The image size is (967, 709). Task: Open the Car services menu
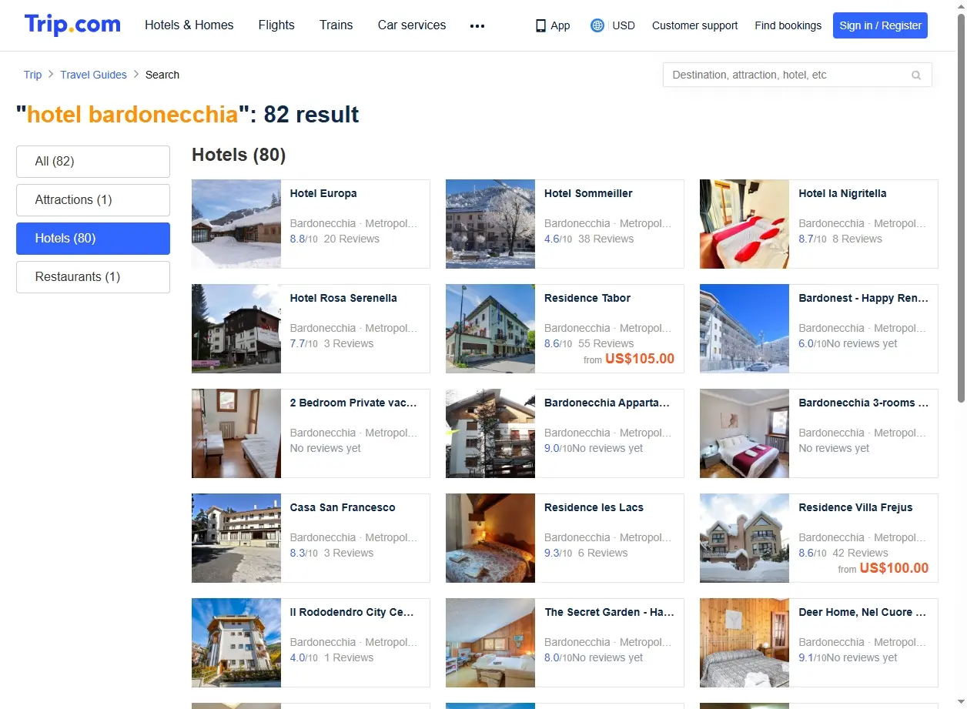pyautogui.click(x=412, y=25)
